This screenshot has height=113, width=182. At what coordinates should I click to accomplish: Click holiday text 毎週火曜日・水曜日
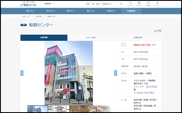[x=143, y=74]
